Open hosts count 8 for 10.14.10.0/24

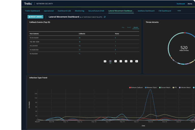tap(116, 38)
